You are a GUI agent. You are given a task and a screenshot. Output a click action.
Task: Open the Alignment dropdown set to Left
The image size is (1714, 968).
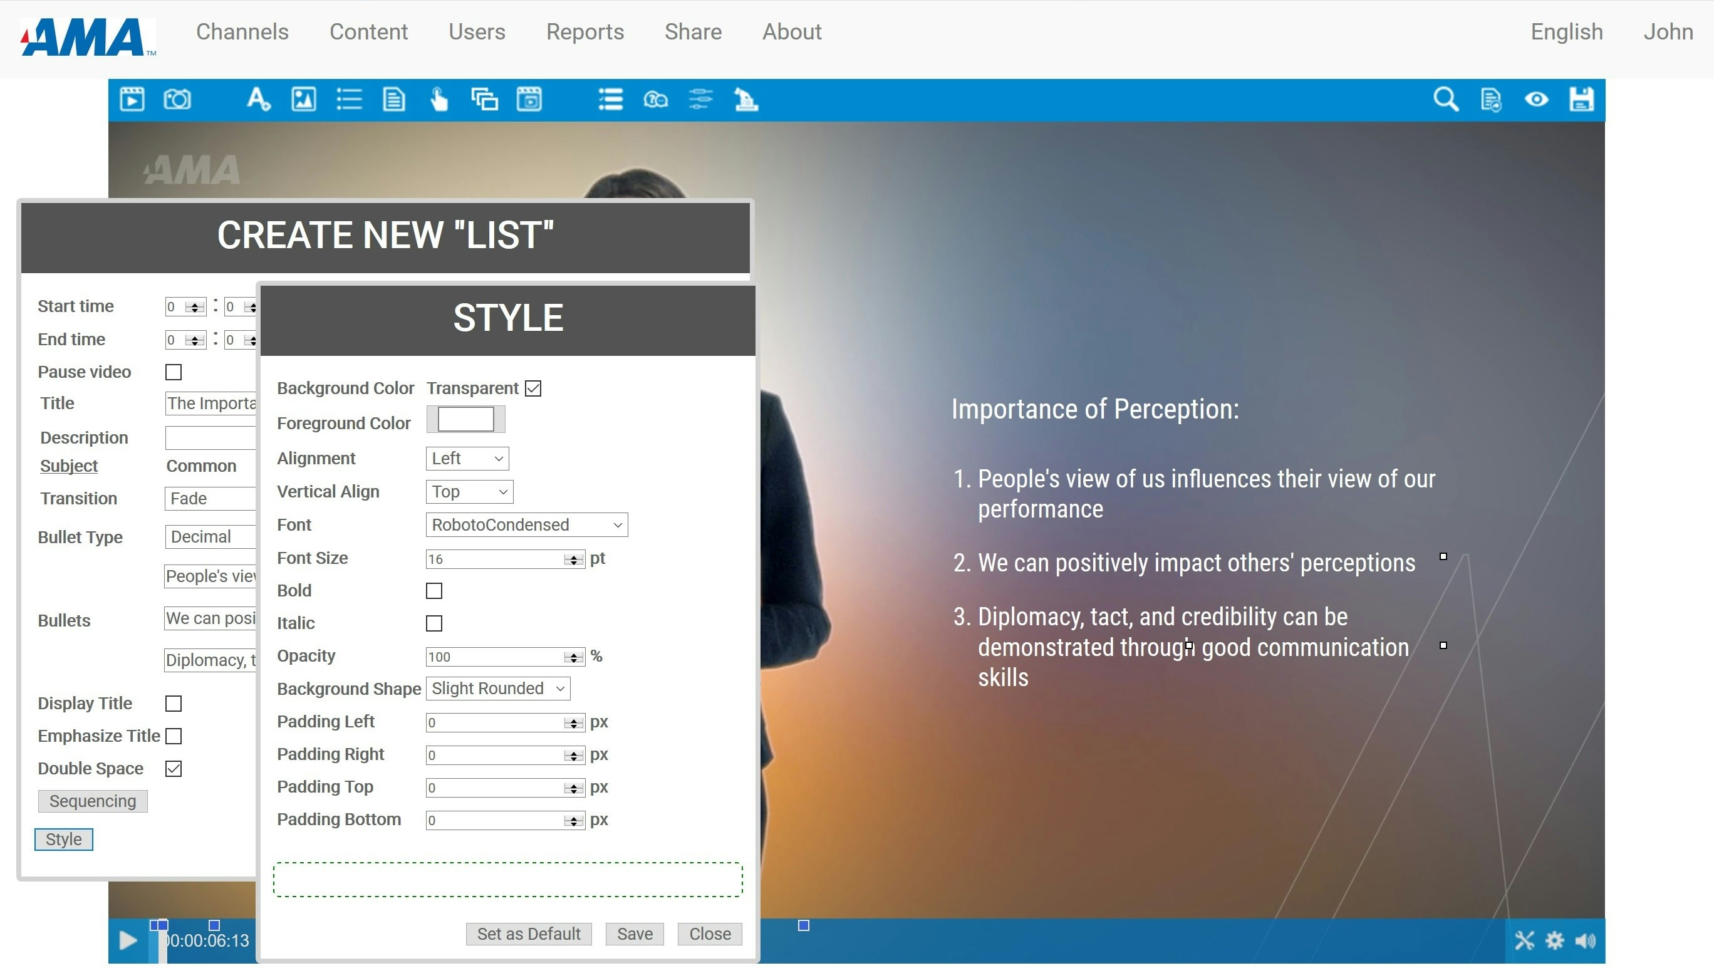tap(467, 459)
